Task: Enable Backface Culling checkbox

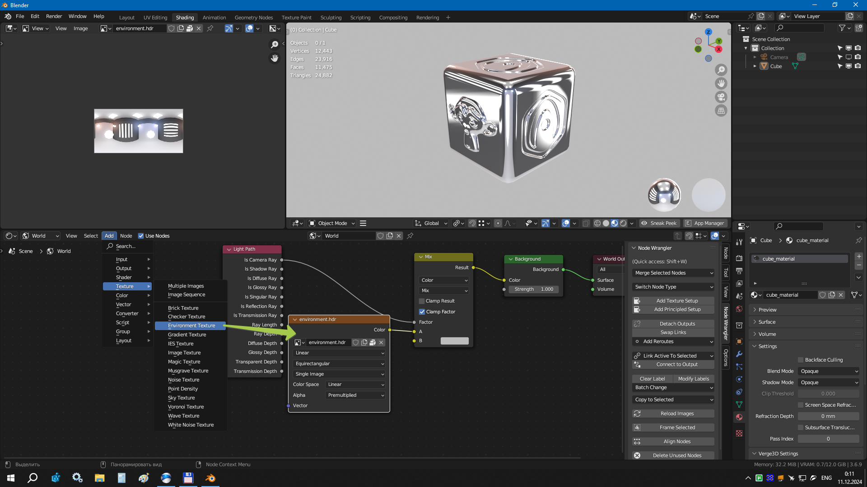Action: [801, 360]
